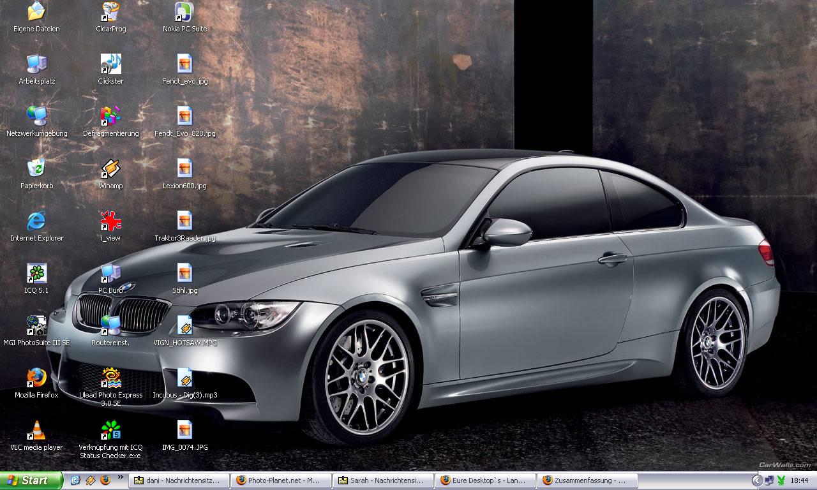This screenshot has width=817, height=490.
Task: Click the Mozilla Firefox desktop icon
Action: click(x=36, y=378)
